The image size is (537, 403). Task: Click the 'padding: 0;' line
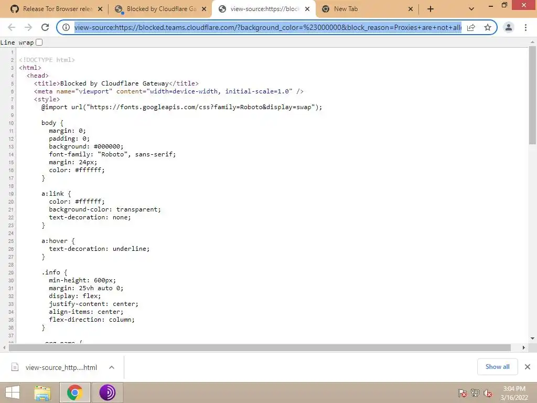pyautogui.click(x=69, y=139)
